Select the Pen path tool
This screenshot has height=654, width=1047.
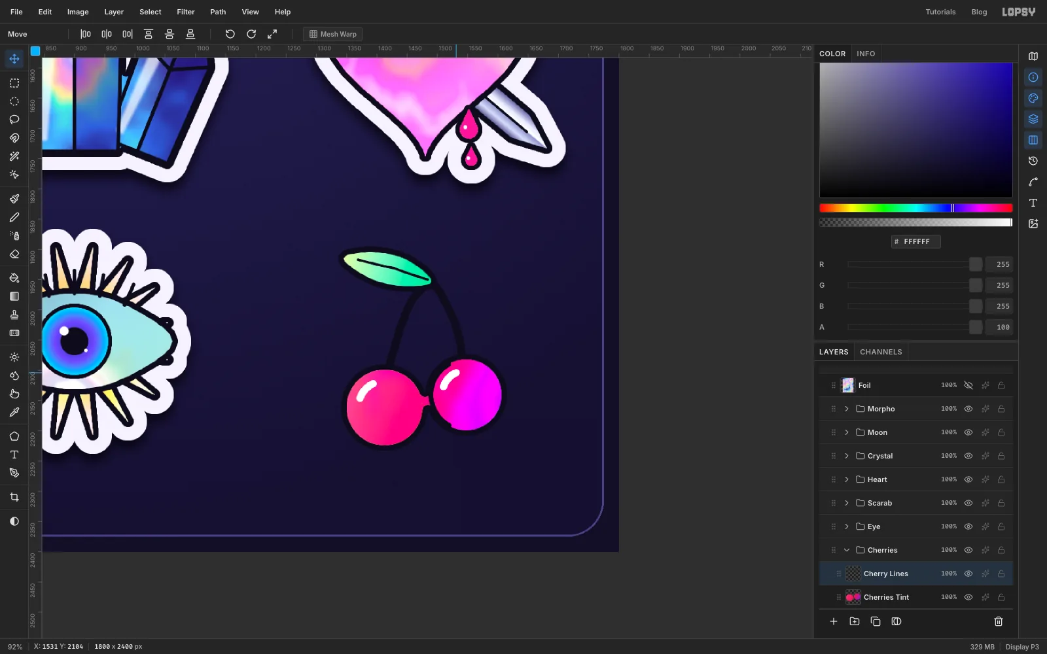(x=14, y=473)
